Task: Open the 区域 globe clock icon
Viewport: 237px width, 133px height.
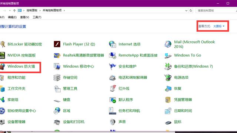Action: pos(57,111)
